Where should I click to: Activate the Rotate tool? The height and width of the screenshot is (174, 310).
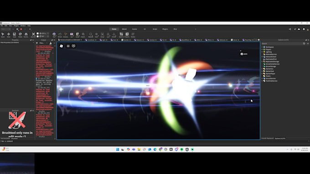pos(20,35)
